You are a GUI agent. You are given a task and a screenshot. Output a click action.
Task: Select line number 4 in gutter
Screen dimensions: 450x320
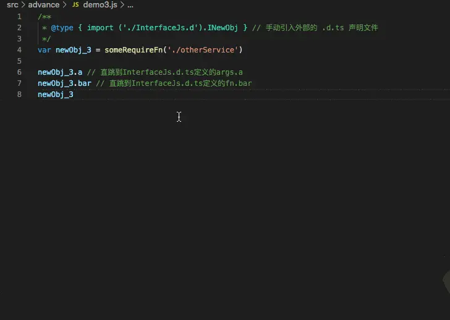pyautogui.click(x=19, y=50)
